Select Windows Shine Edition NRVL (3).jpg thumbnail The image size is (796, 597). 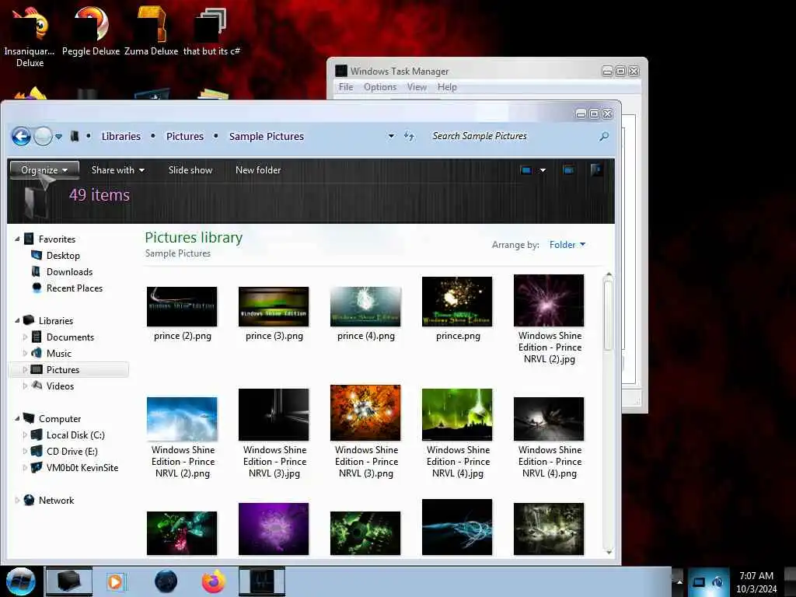click(x=274, y=414)
